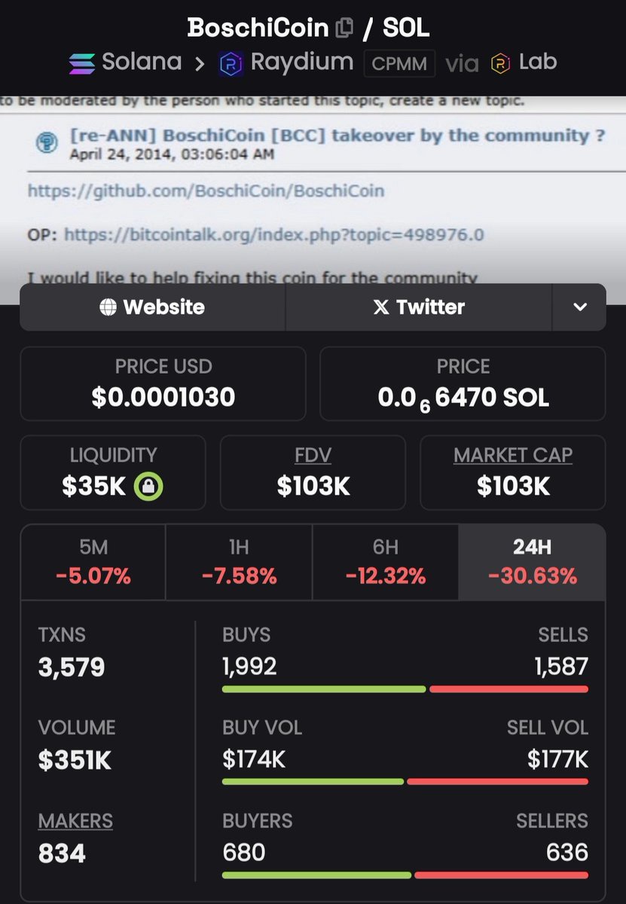The image size is (626, 904).
Task: Open the Twitter button
Action: 419,307
